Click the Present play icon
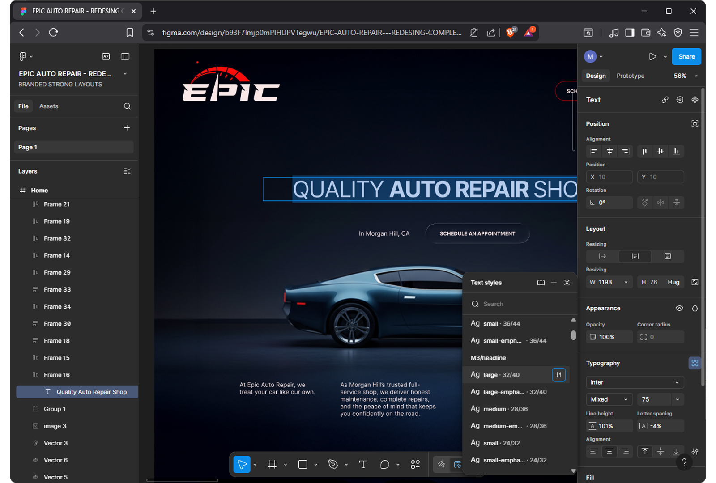Image resolution: width=716 pixels, height=483 pixels. 652,56
